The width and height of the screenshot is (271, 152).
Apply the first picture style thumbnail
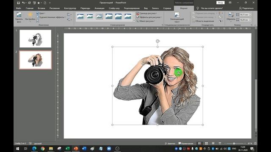80,16
